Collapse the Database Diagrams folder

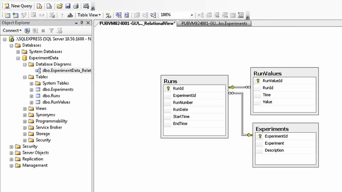pyautogui.click(x=25, y=64)
